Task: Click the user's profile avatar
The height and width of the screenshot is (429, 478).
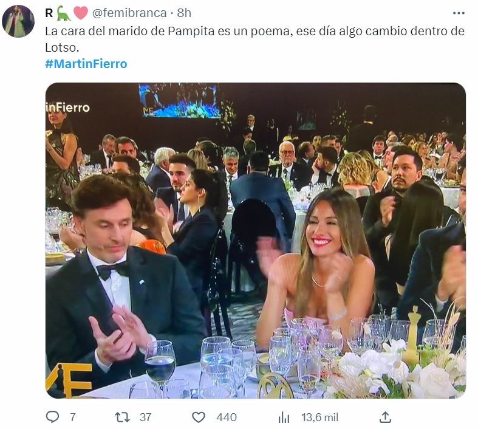Action: 18,21
